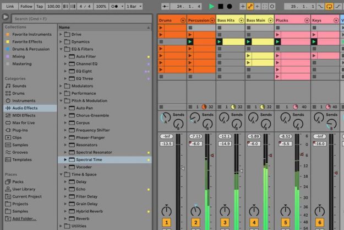
Task: Open the Max for Live category
Action: click(24, 122)
